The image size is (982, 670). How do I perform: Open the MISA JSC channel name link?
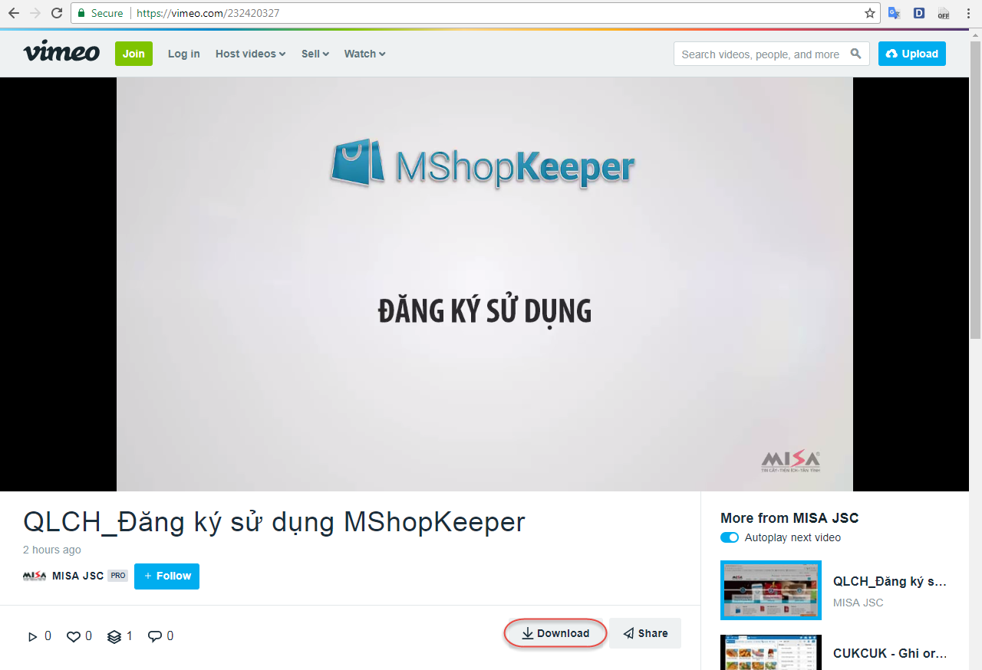coord(77,576)
